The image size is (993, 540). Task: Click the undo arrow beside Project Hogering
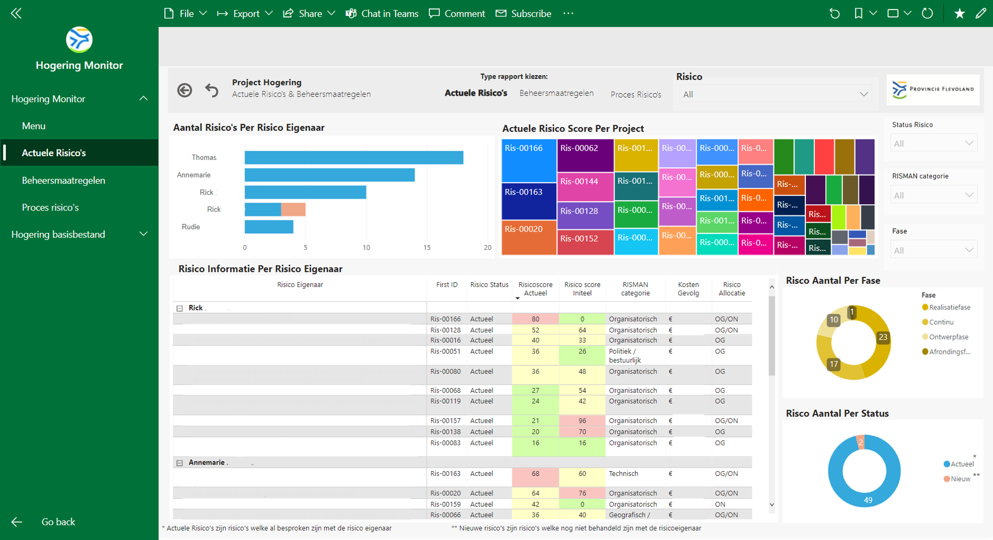(x=212, y=90)
